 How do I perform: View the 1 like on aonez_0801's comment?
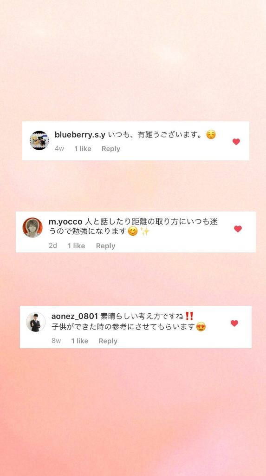80,341
